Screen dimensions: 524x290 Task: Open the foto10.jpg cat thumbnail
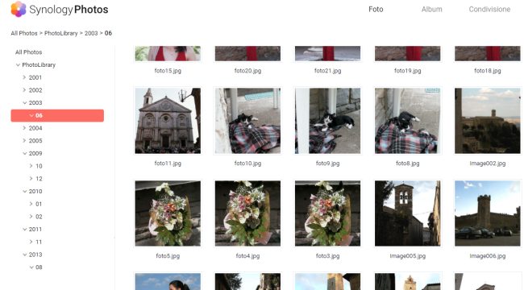coord(247,121)
